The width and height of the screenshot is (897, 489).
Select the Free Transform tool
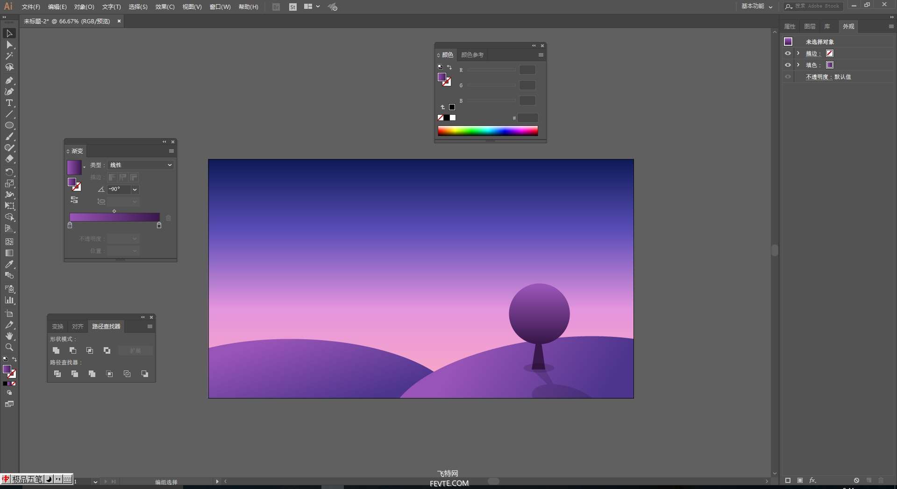click(9, 206)
